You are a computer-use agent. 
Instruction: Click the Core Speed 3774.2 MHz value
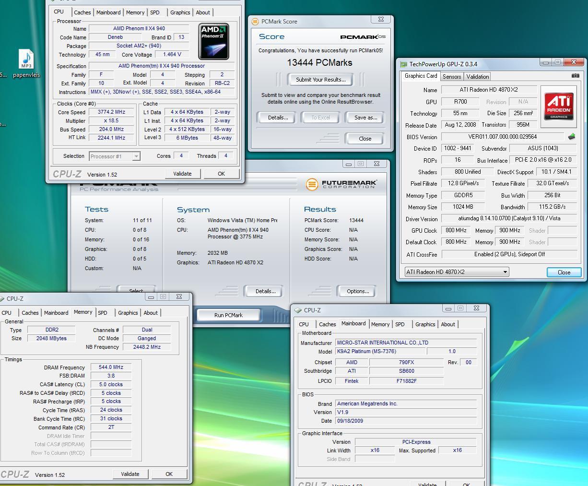pos(111,112)
